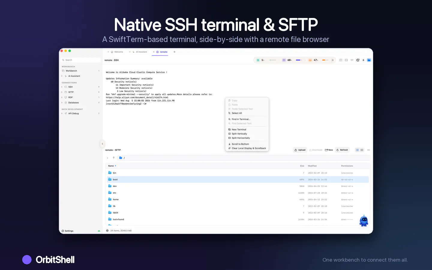Open SFTP more options ellipsis

(369, 150)
